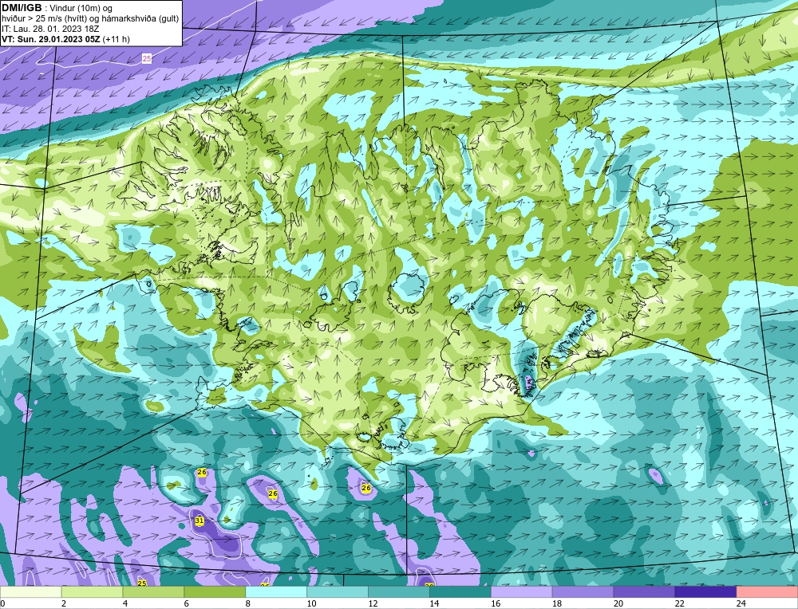This screenshot has width=798, height=609.
Task: Pick the 14–16 m/s dark teal swatch
Action: coord(460,592)
